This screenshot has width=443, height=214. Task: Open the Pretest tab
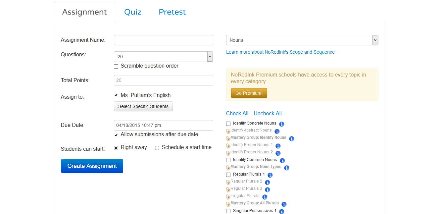coord(172,12)
